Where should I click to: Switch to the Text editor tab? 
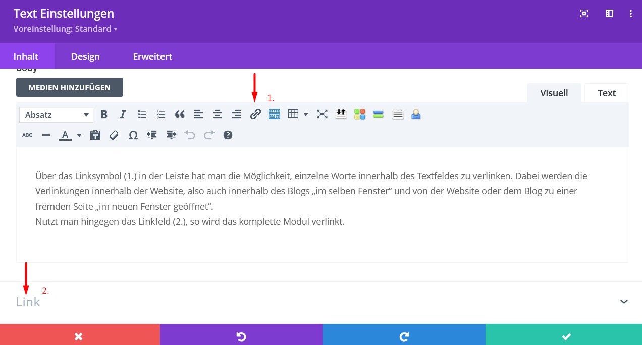[x=607, y=93]
